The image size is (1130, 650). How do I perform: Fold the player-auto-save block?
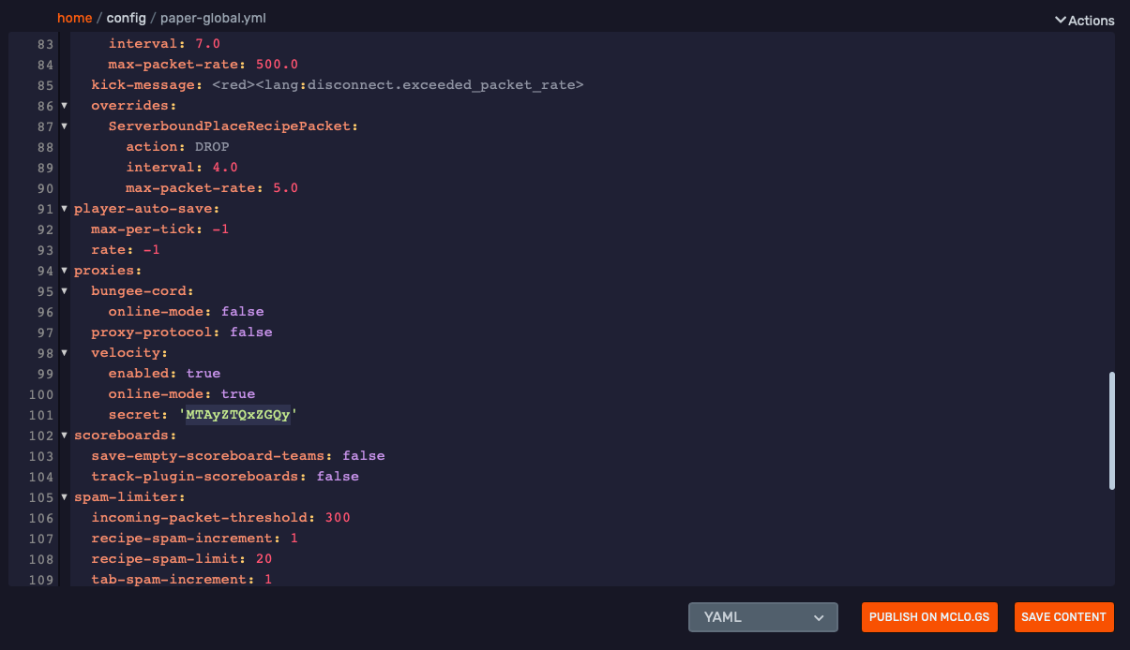[65, 209]
